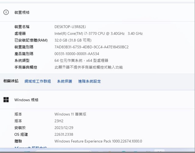
Task: Click the 手寫筆與觸控 description text
Action: click(x=88, y=67)
